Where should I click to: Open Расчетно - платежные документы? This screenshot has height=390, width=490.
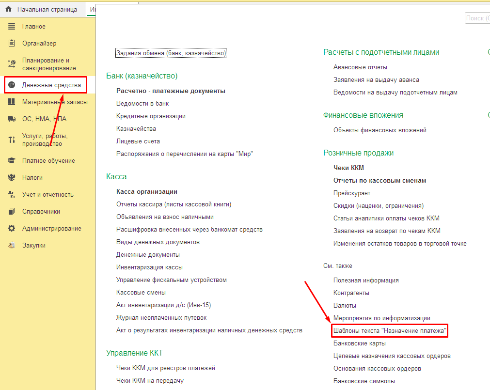tap(171, 91)
